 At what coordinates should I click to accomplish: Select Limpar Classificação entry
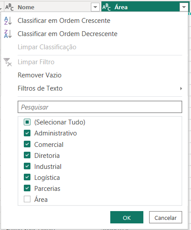[x=47, y=47]
